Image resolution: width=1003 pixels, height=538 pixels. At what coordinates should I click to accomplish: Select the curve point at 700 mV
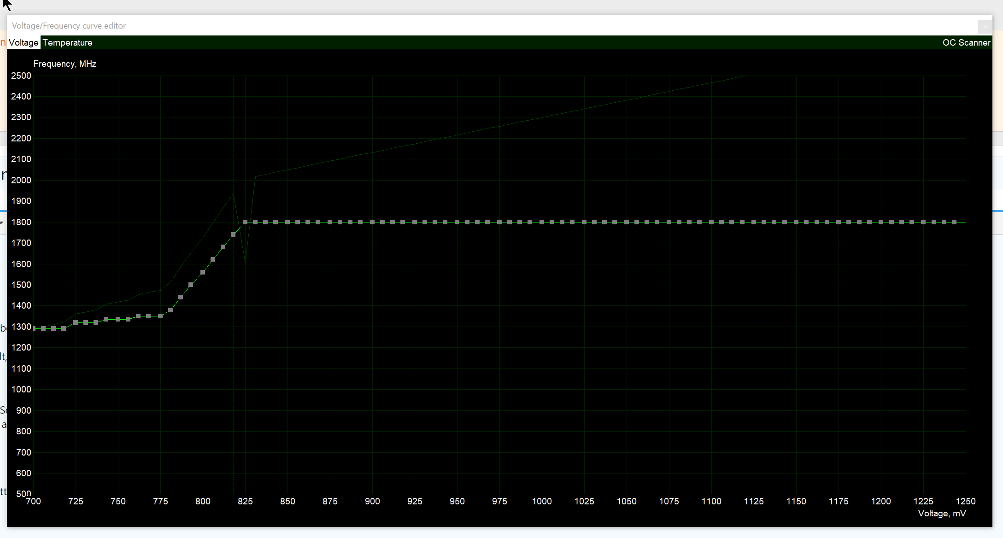pyautogui.click(x=34, y=328)
